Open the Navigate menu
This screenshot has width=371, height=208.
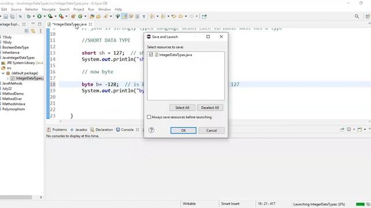click(x=49, y=9)
